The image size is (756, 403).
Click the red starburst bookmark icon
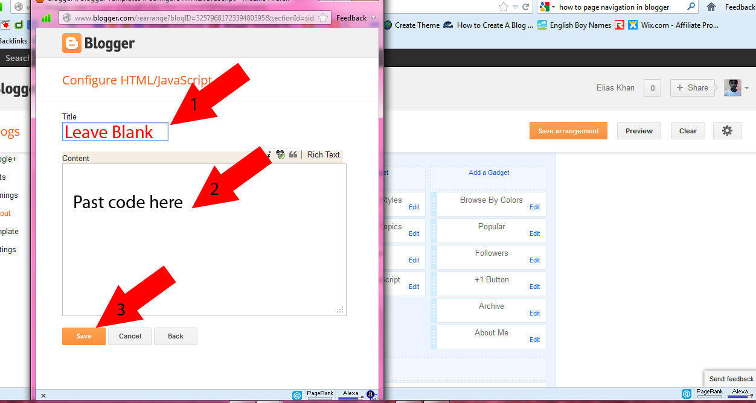click(5, 25)
